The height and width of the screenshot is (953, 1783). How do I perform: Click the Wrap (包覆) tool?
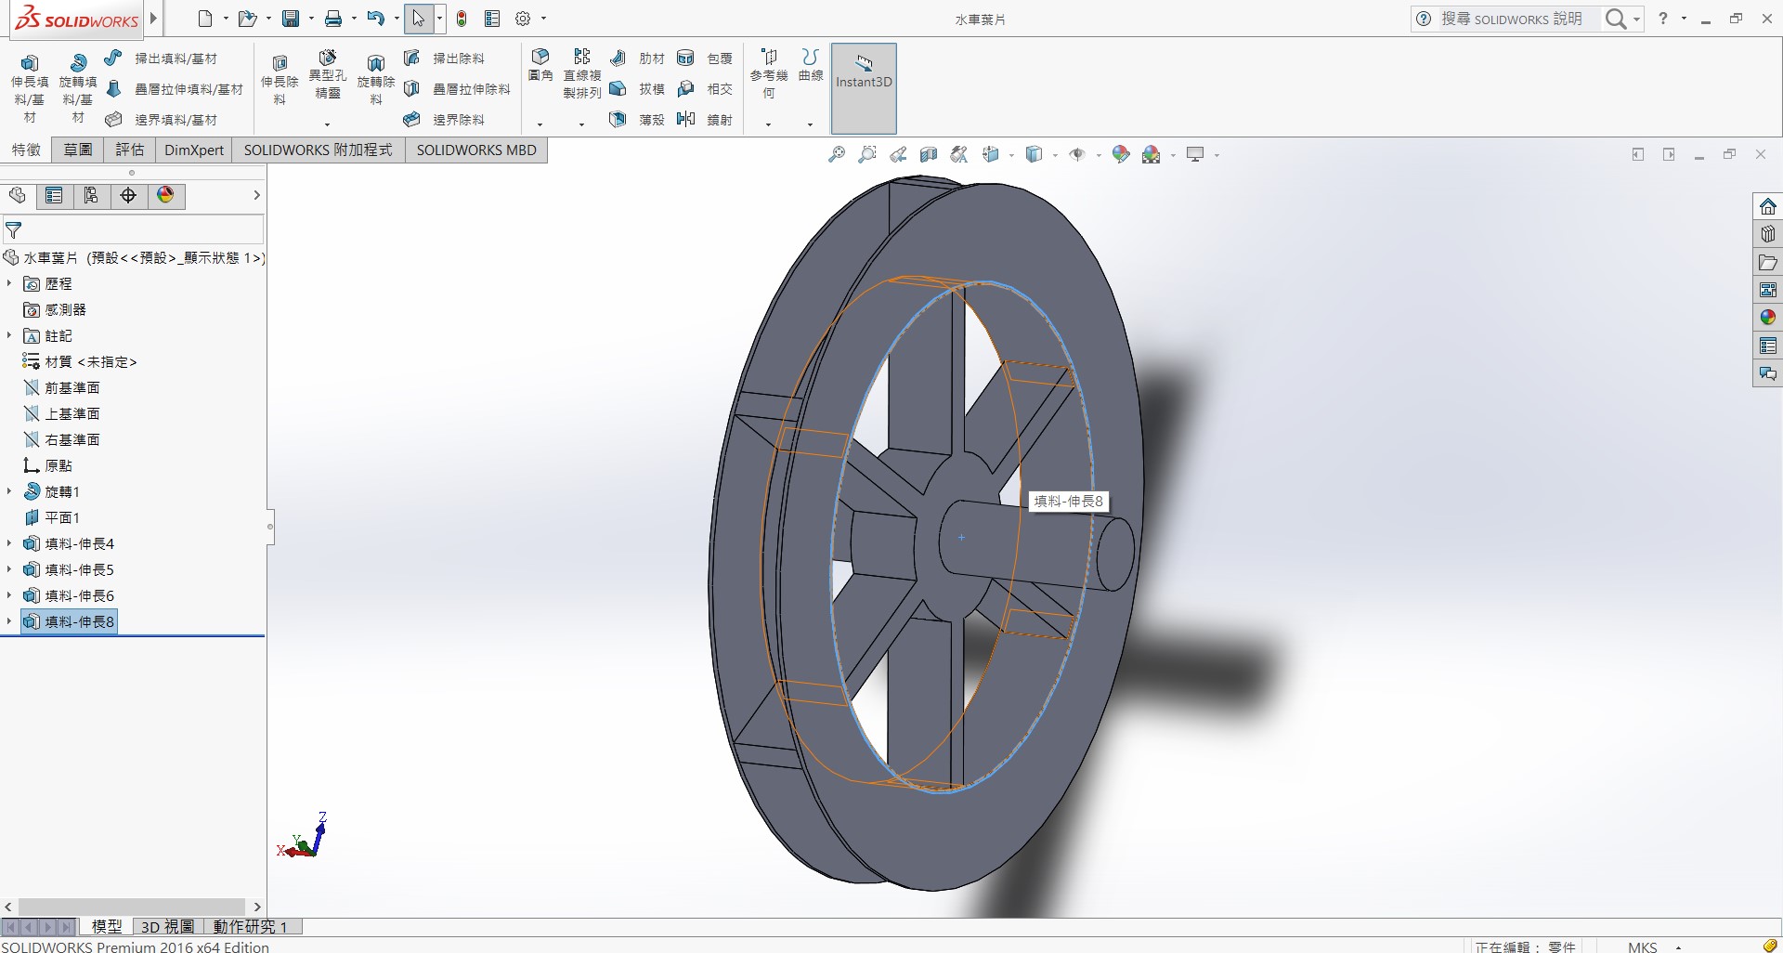click(x=706, y=59)
